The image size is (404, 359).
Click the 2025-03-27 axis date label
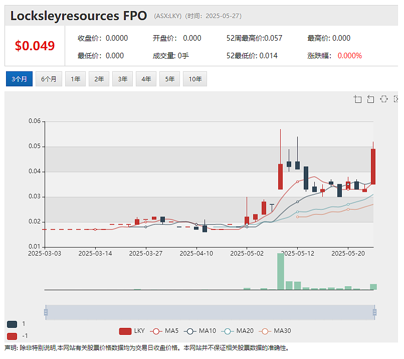[x=146, y=254]
